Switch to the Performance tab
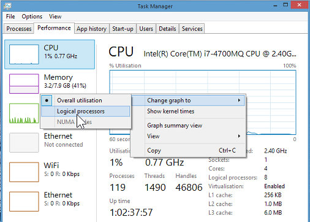 point(54,28)
